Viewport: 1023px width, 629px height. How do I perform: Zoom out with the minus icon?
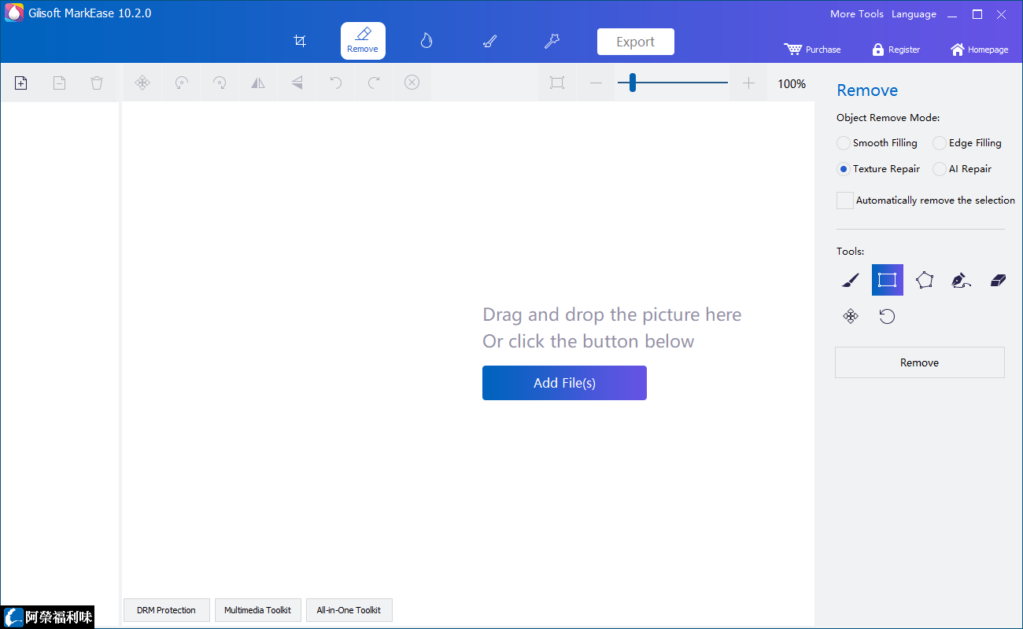tap(596, 83)
